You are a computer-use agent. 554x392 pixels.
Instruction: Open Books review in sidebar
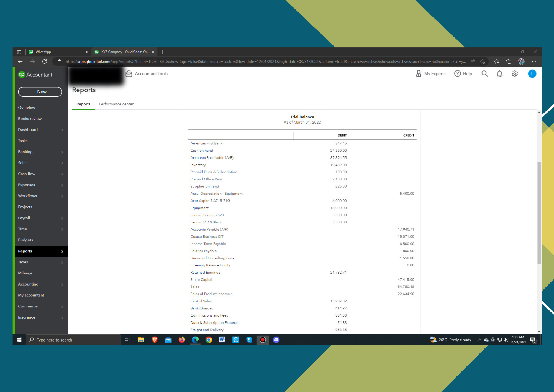coord(30,119)
